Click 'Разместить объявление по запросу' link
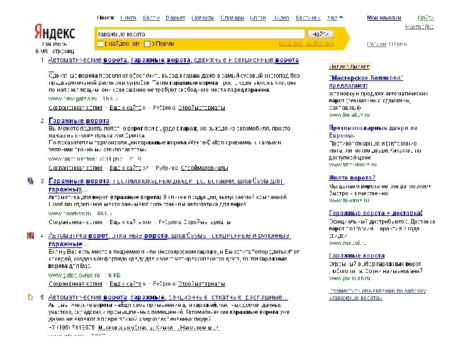 (377, 294)
